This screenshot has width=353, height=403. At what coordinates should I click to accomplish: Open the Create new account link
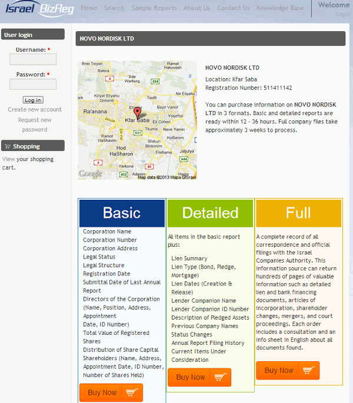point(35,109)
